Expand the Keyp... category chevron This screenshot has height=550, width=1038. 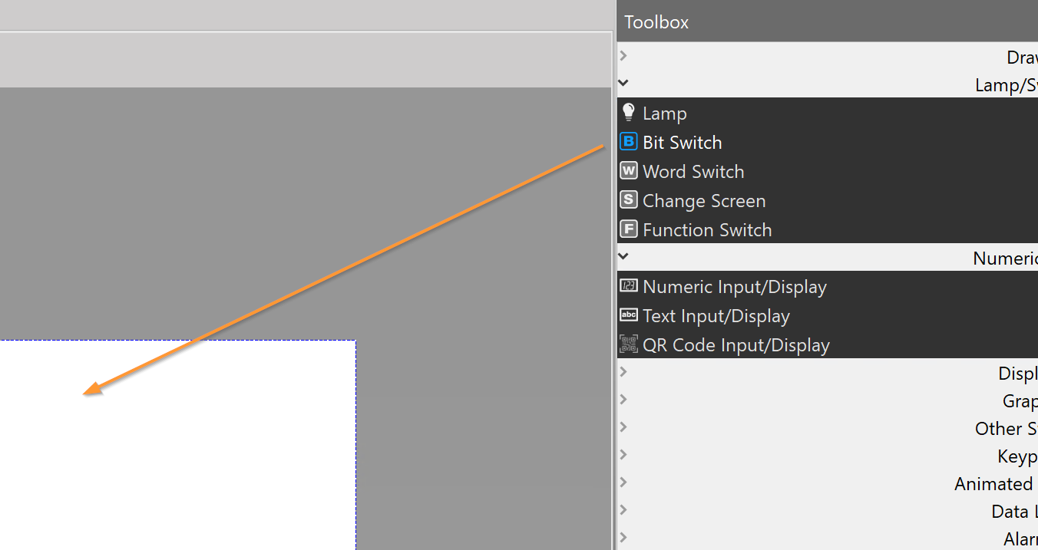(x=623, y=454)
